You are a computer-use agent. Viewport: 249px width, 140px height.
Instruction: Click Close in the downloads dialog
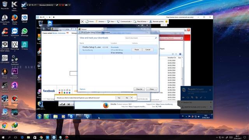(x=152, y=89)
